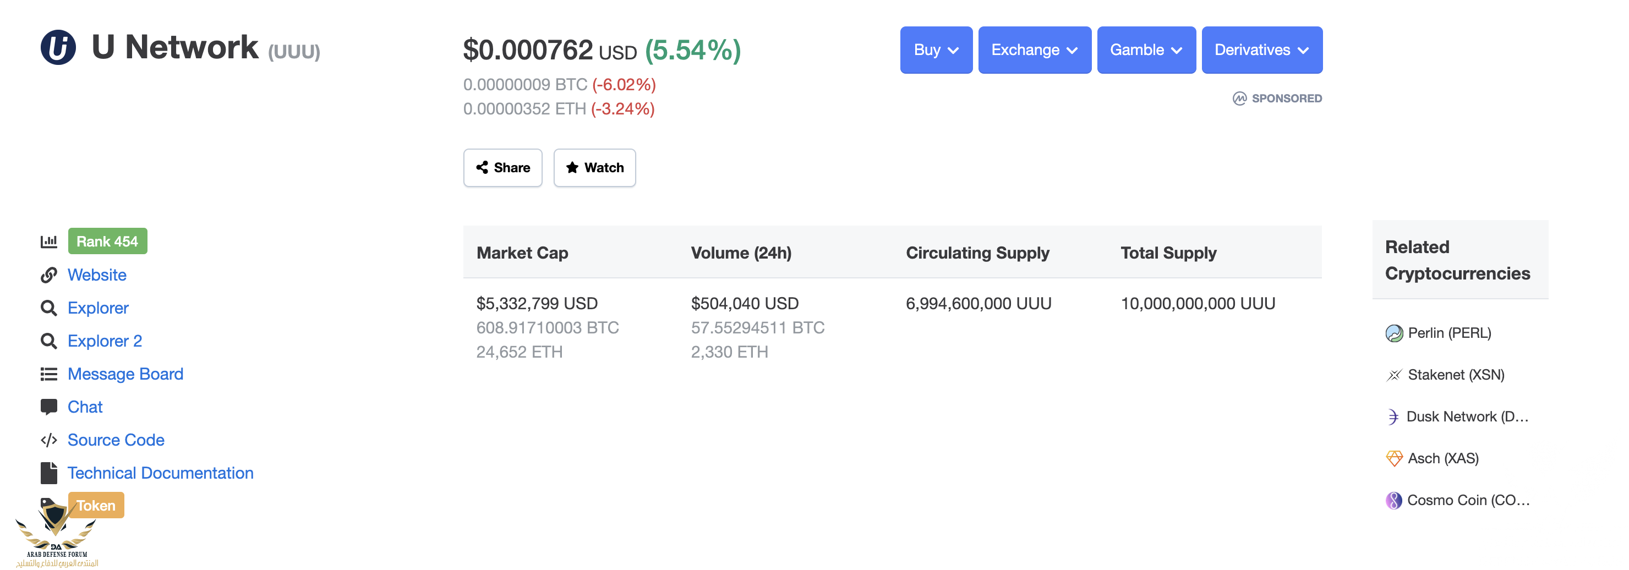Click the speech bubble icon beside Chat
1629x570 pixels.
point(48,407)
